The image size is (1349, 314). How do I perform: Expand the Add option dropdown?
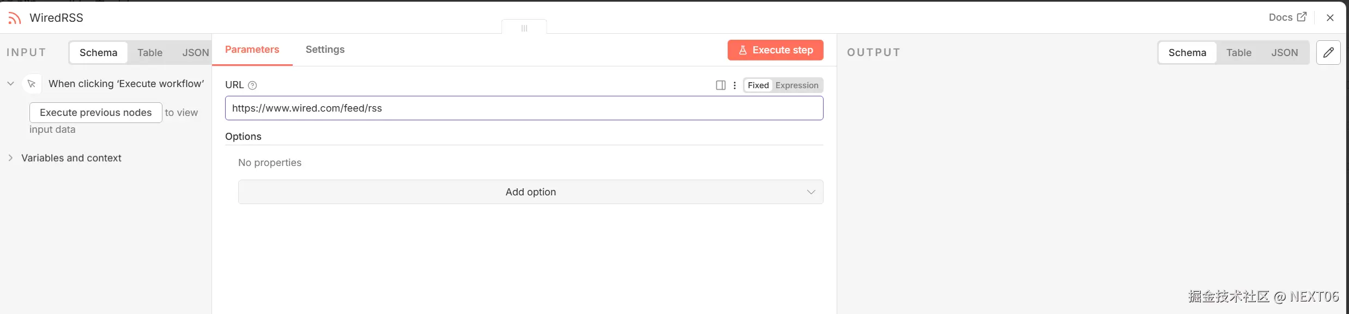tap(530, 192)
